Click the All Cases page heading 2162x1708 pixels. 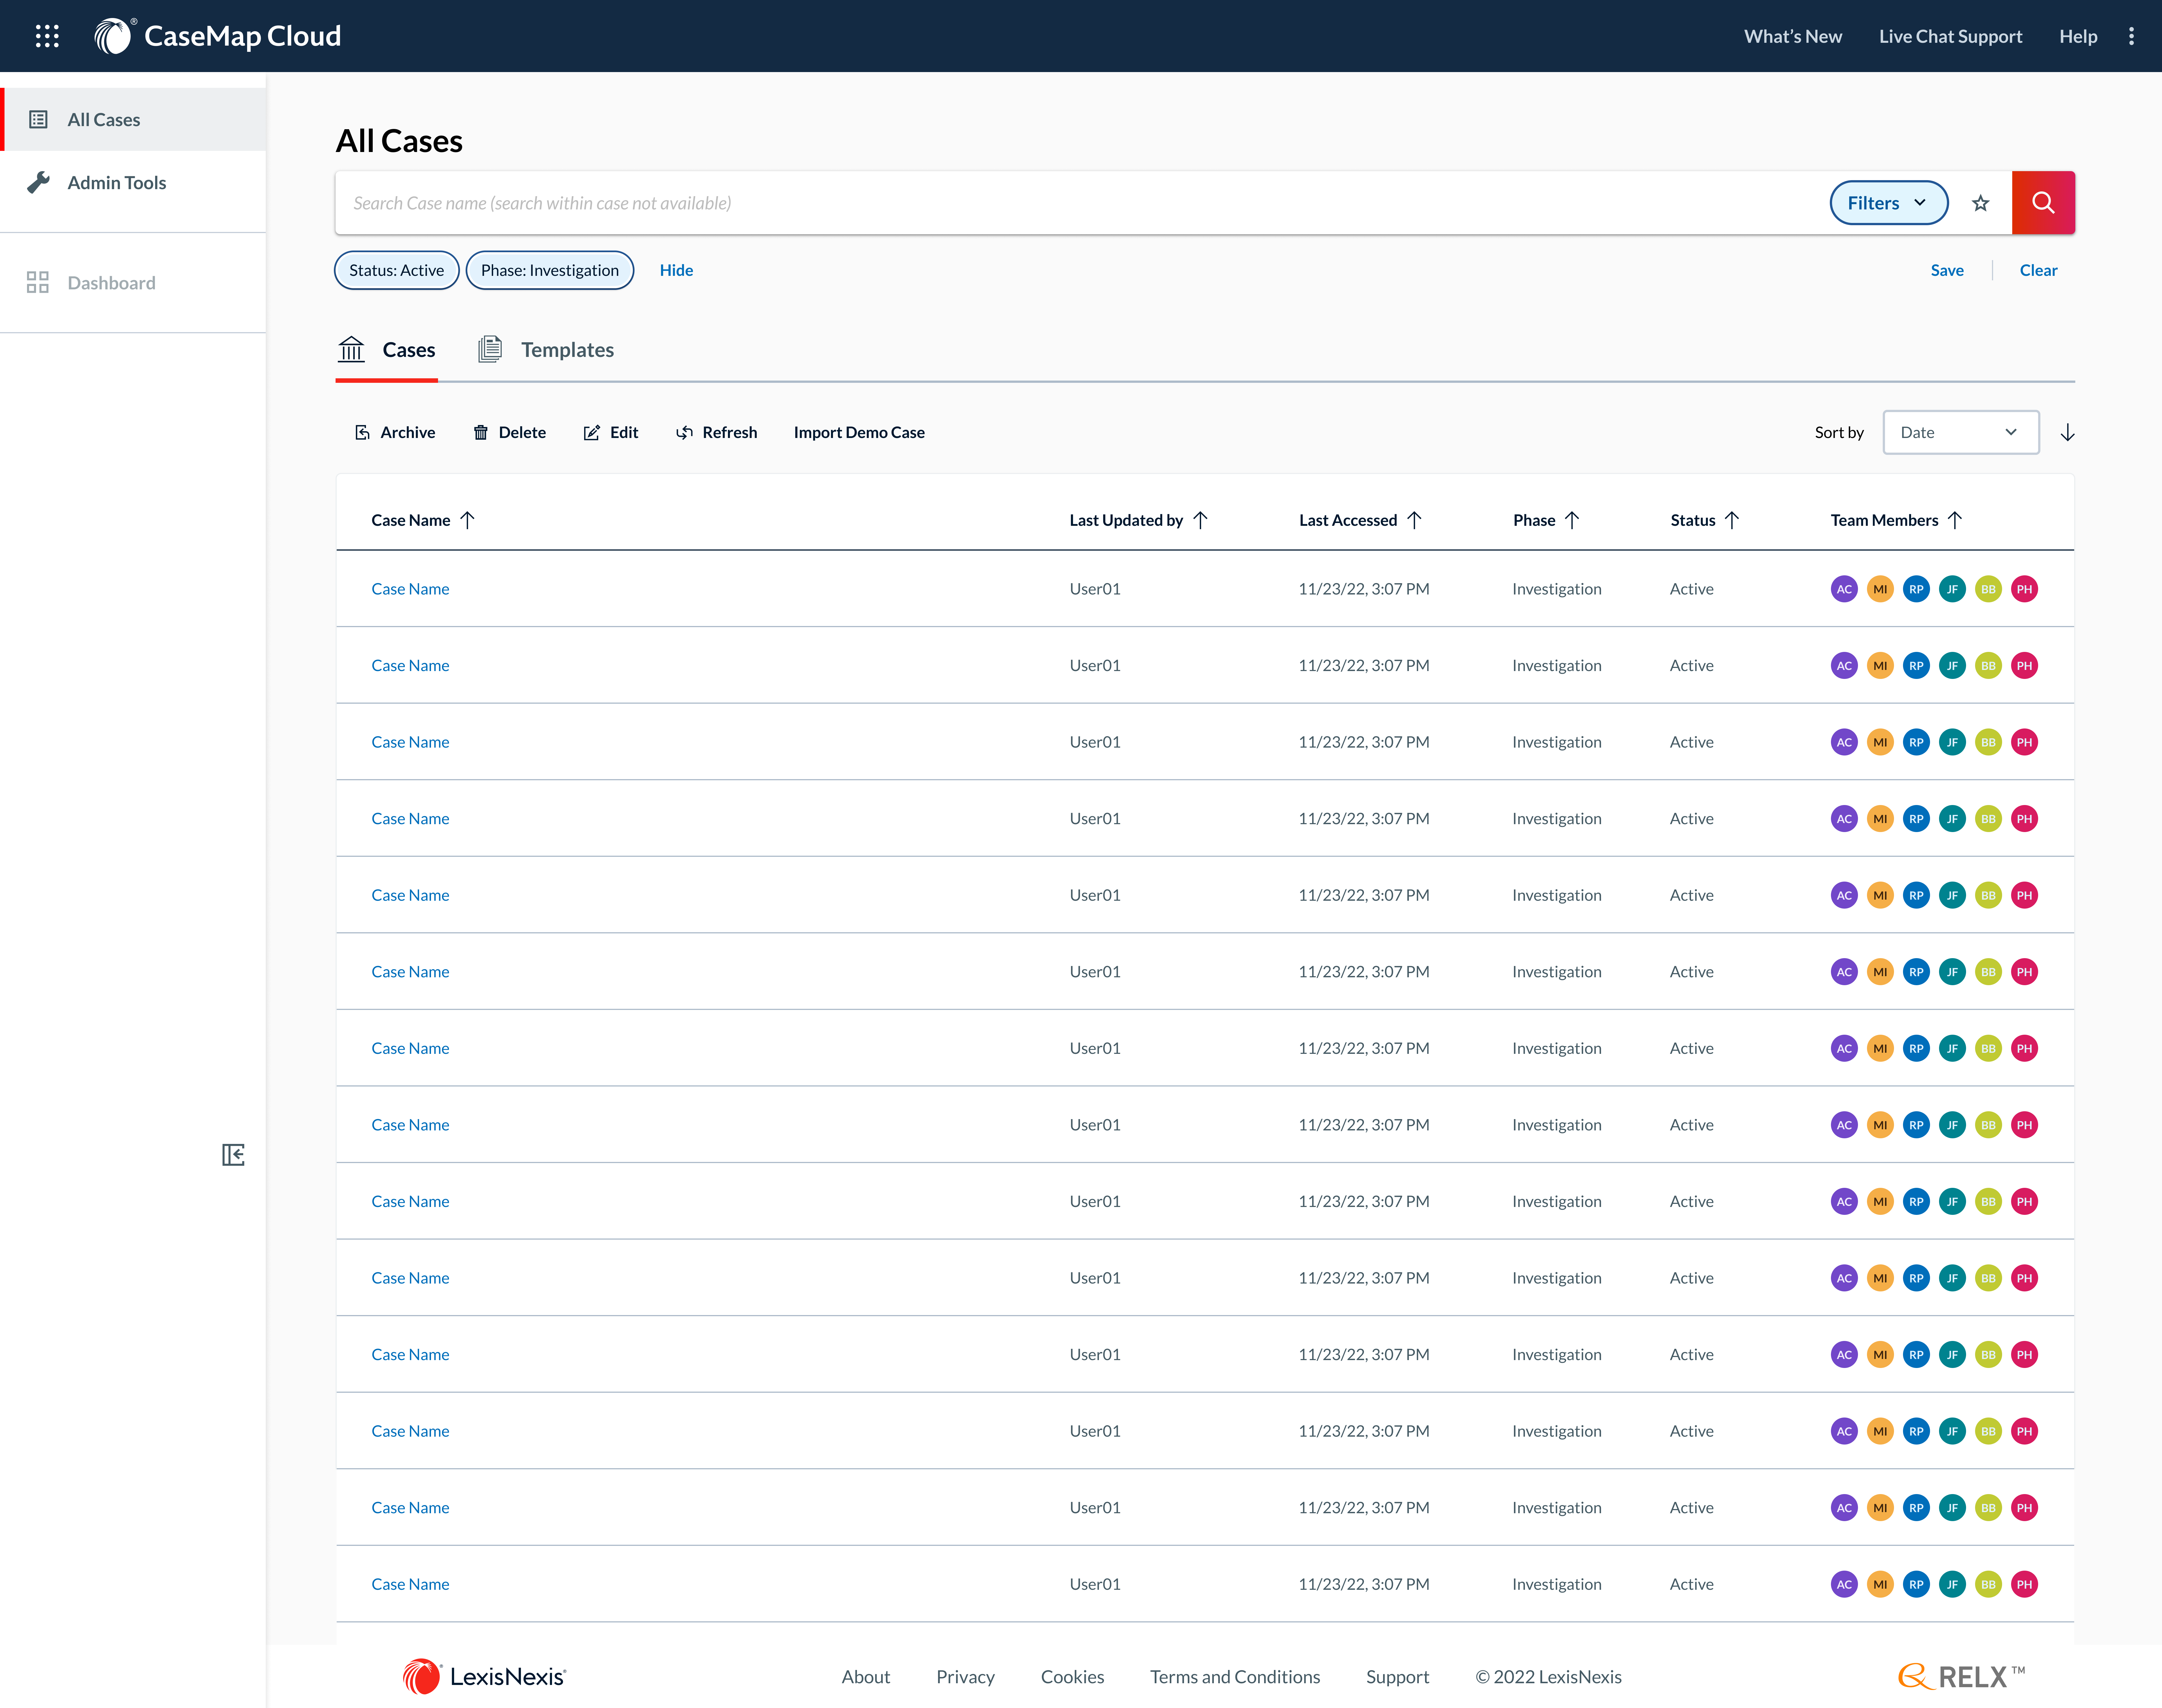399,141
